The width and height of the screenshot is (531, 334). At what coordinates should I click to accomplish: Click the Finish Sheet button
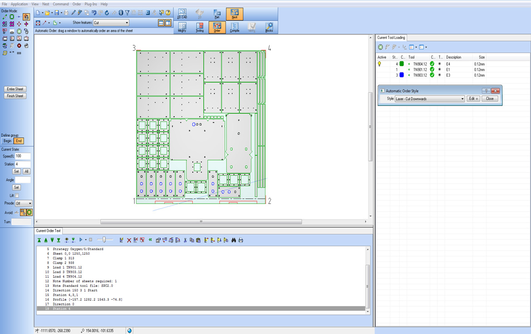[x=15, y=96]
